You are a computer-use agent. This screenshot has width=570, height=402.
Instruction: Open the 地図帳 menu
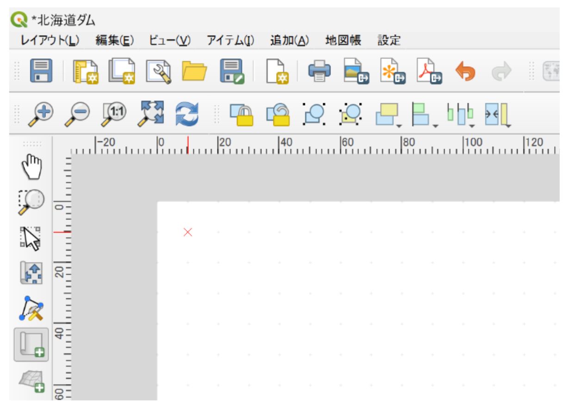pos(343,40)
